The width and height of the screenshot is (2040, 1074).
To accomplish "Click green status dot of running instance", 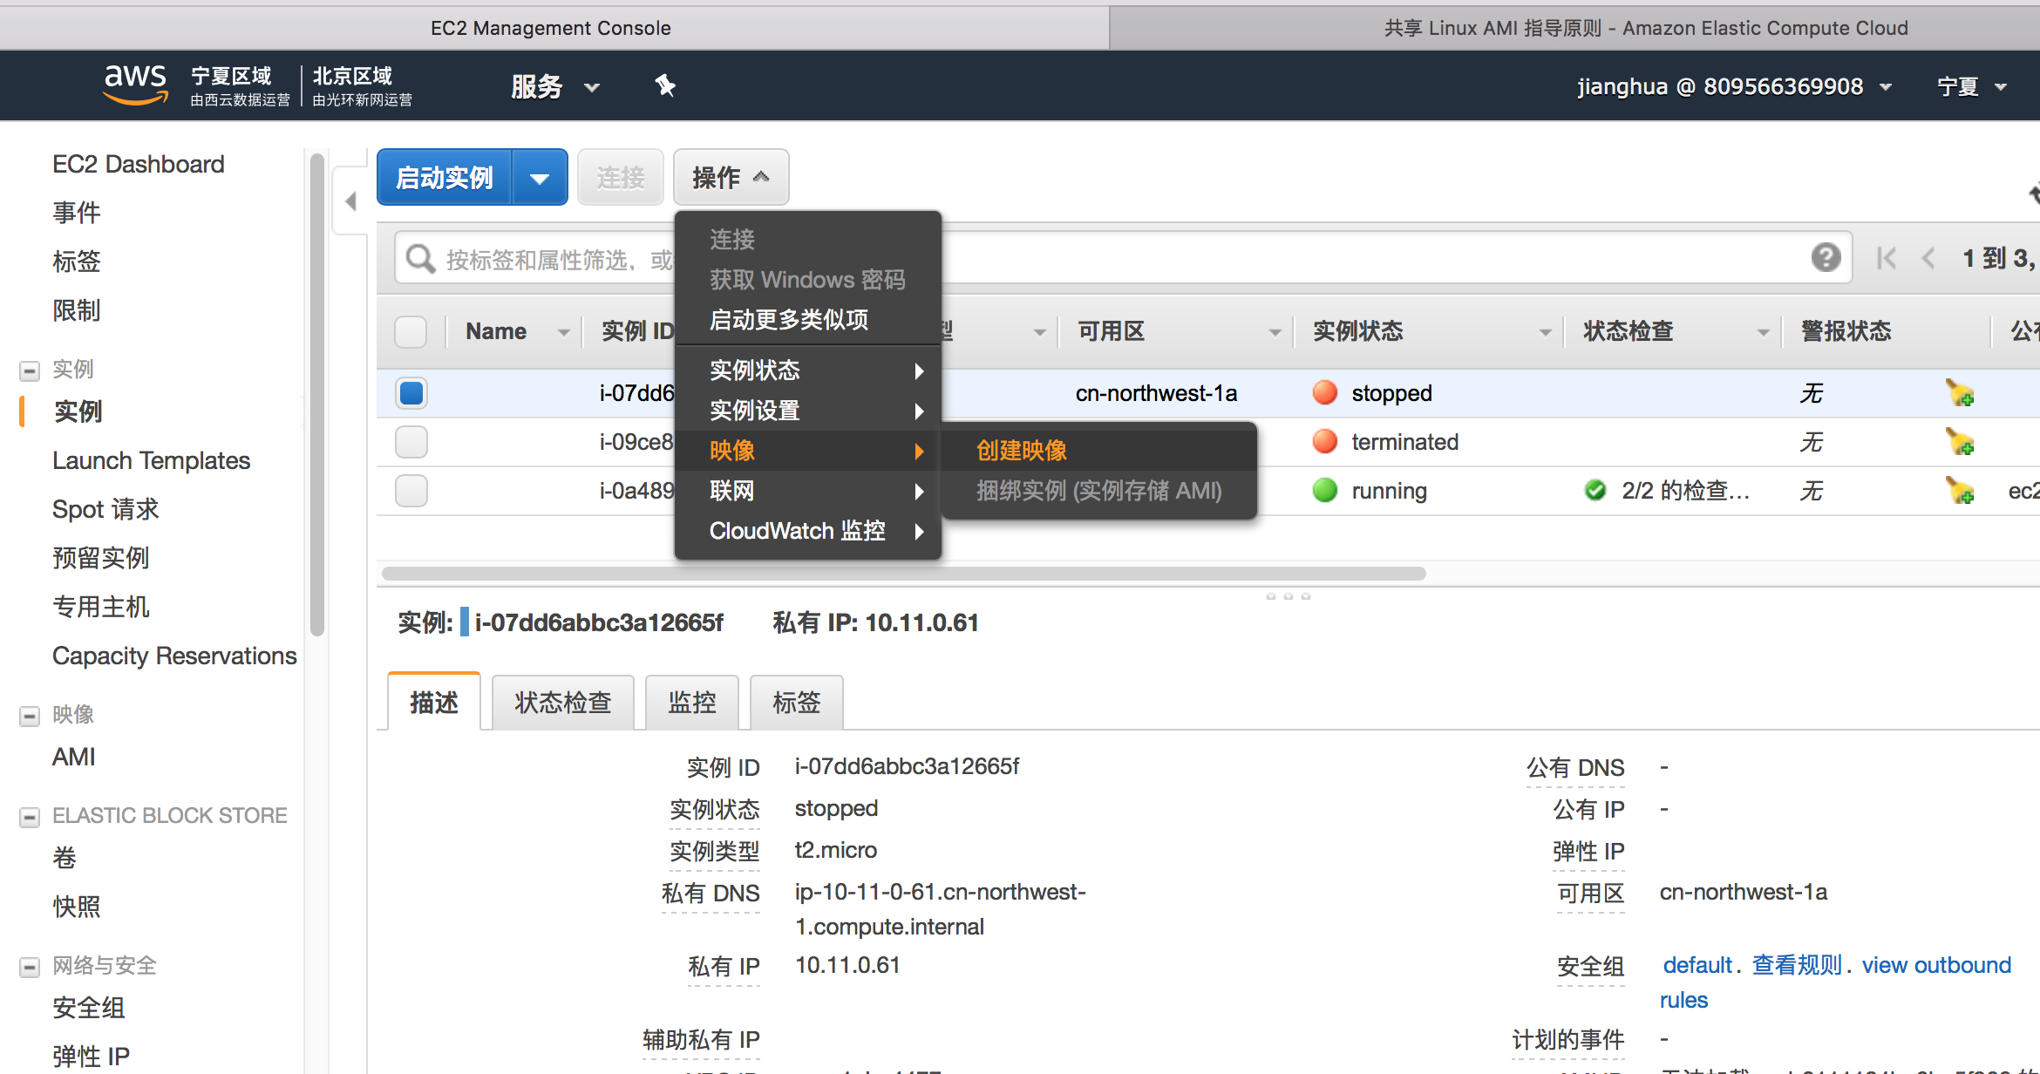I will coord(1324,491).
